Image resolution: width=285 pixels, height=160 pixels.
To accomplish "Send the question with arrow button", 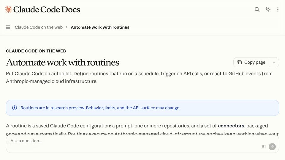I will [x=272, y=147].
